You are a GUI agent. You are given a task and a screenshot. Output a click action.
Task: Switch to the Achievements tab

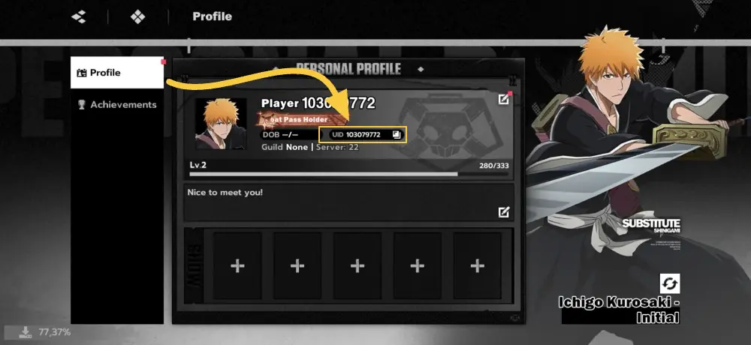click(x=117, y=104)
